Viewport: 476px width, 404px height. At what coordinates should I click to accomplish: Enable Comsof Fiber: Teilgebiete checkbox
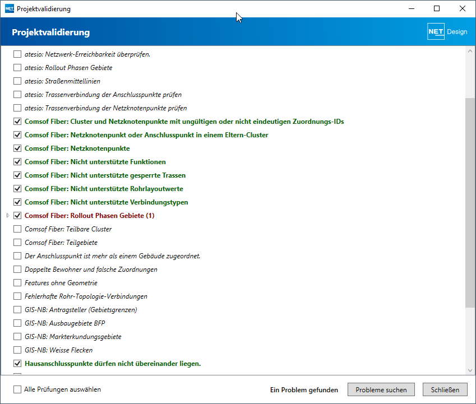tap(17, 242)
